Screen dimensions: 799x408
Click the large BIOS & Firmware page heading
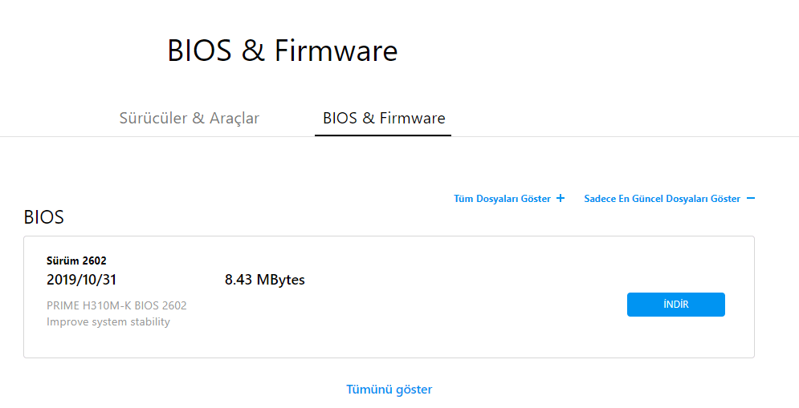(x=282, y=50)
